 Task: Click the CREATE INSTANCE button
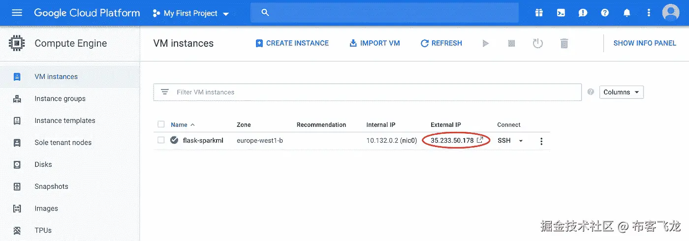pyautogui.click(x=292, y=43)
